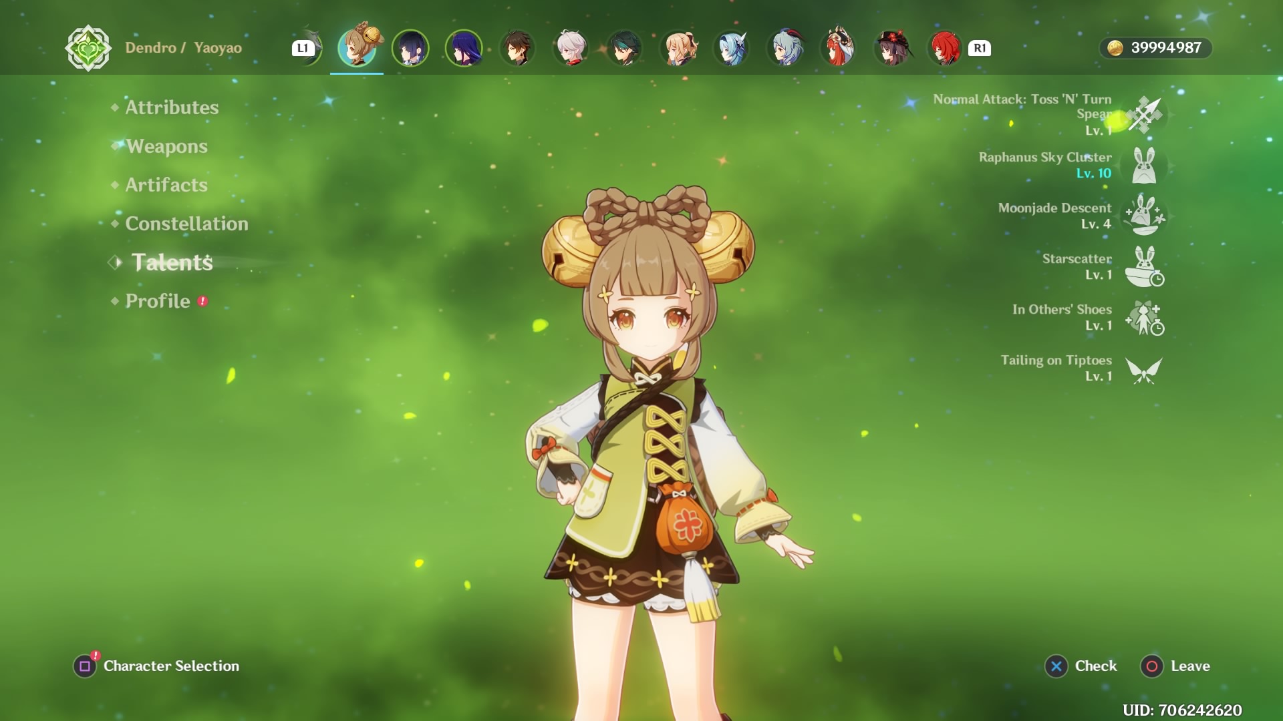Click the R1 next-character button
This screenshot has width=1283, height=721.
coord(980,48)
